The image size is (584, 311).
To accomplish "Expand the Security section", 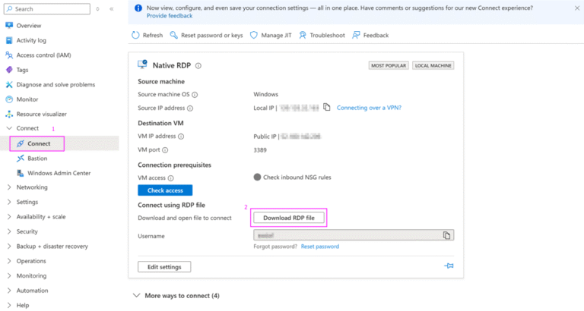I will pyautogui.click(x=9, y=231).
